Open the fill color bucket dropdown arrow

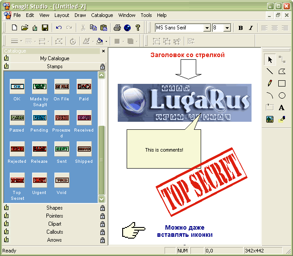click(x=106, y=41)
